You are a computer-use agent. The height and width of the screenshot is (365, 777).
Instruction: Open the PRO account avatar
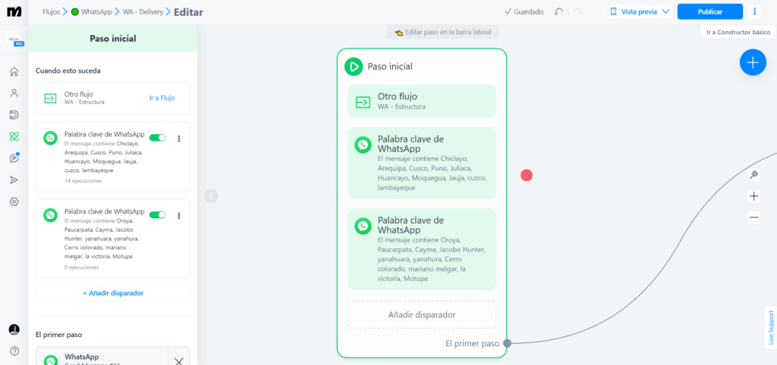pyautogui.click(x=14, y=40)
